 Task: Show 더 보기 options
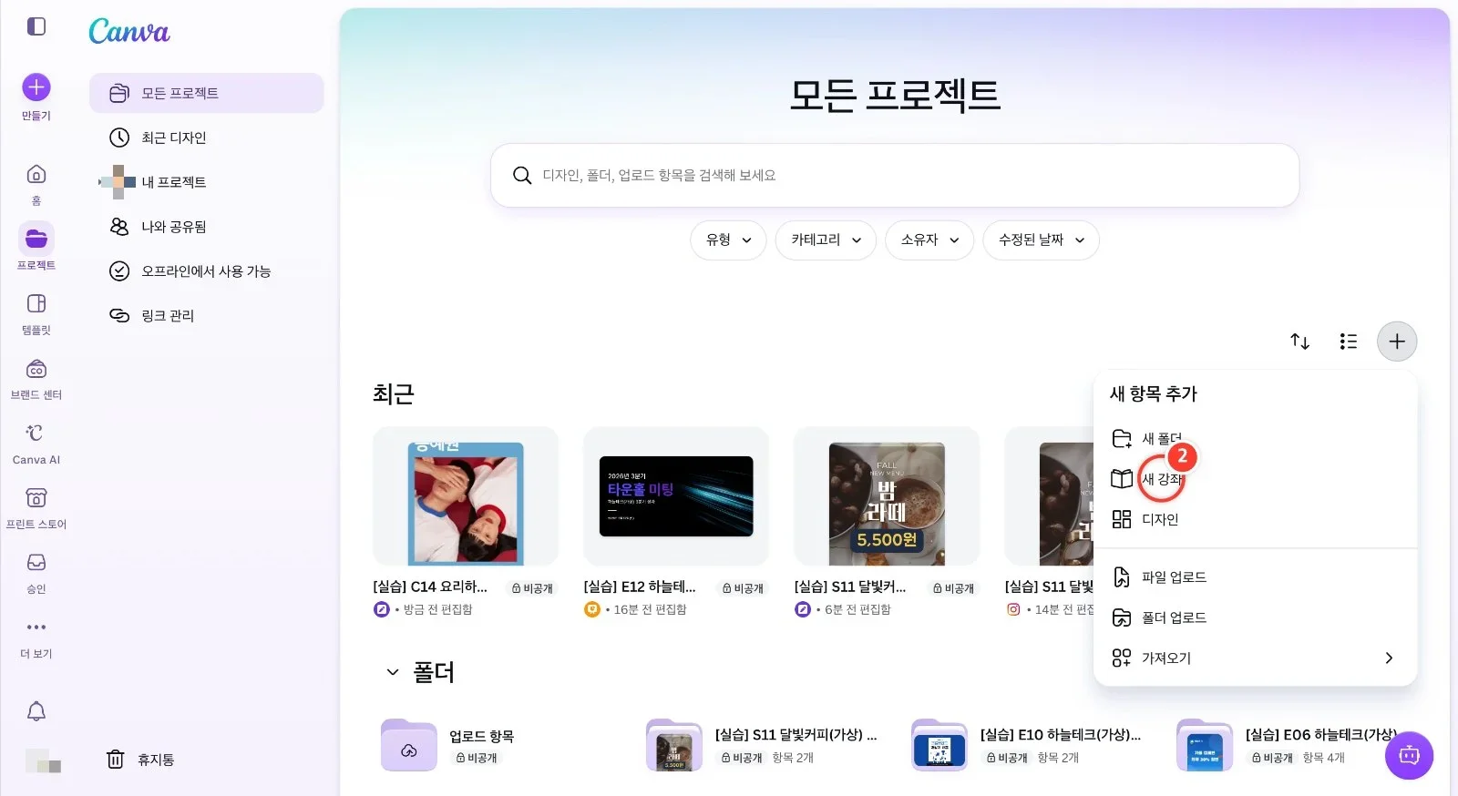36,638
